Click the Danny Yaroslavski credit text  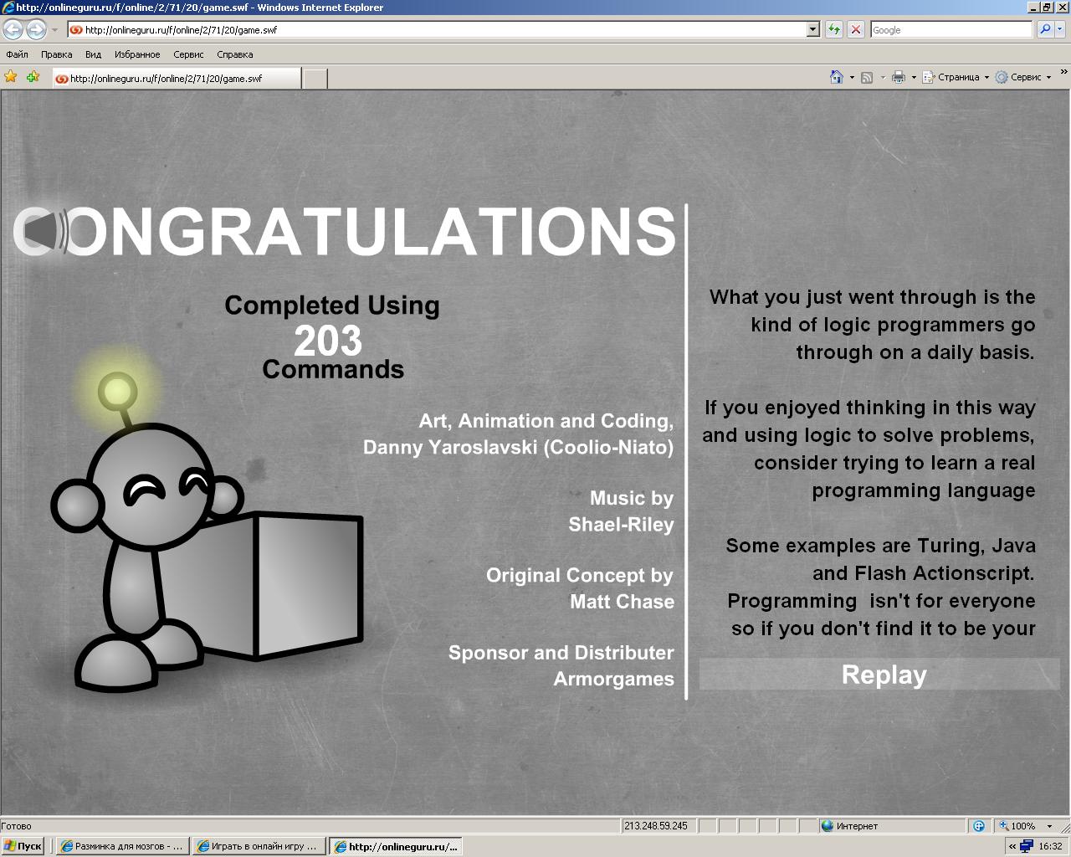coord(518,447)
